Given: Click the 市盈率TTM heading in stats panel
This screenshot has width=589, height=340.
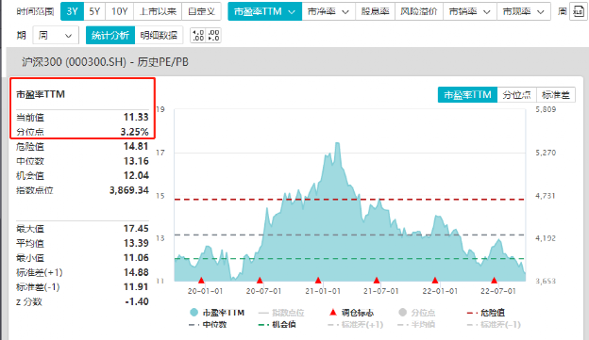Looking at the screenshot, I should 41,94.
